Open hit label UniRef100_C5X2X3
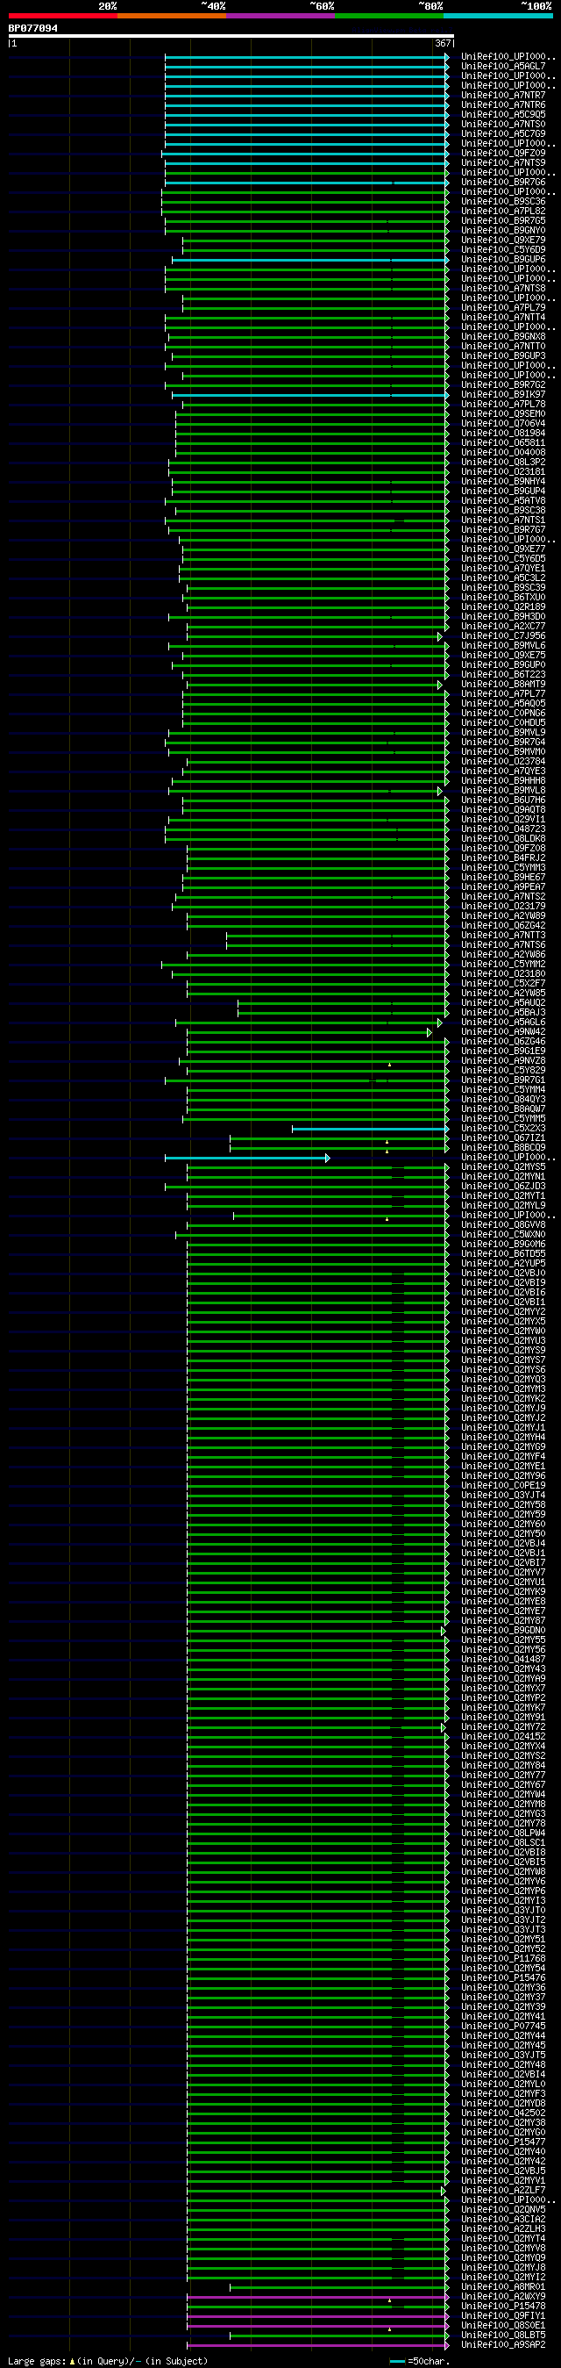The height and width of the screenshot is (2368, 561). tap(503, 1128)
